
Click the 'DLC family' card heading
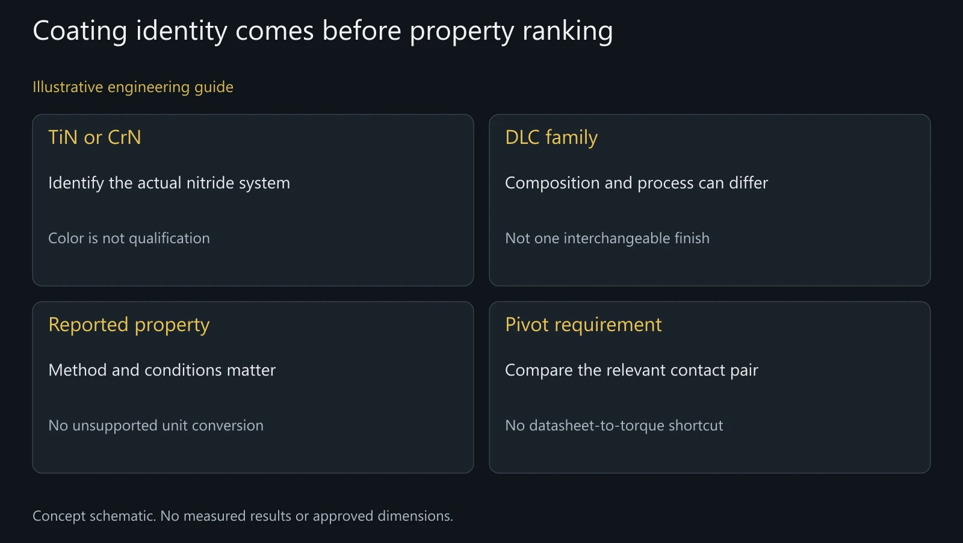coord(551,138)
